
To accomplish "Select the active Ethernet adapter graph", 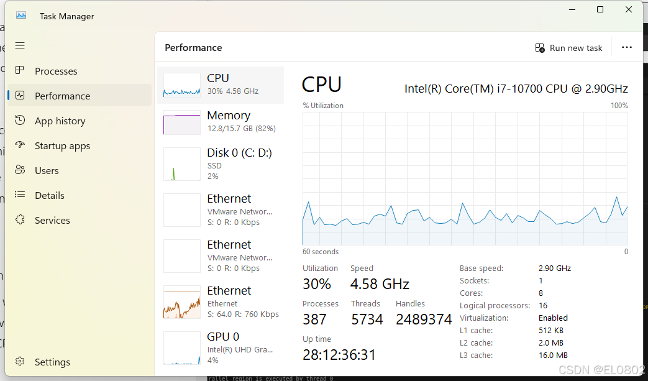I will [221, 301].
